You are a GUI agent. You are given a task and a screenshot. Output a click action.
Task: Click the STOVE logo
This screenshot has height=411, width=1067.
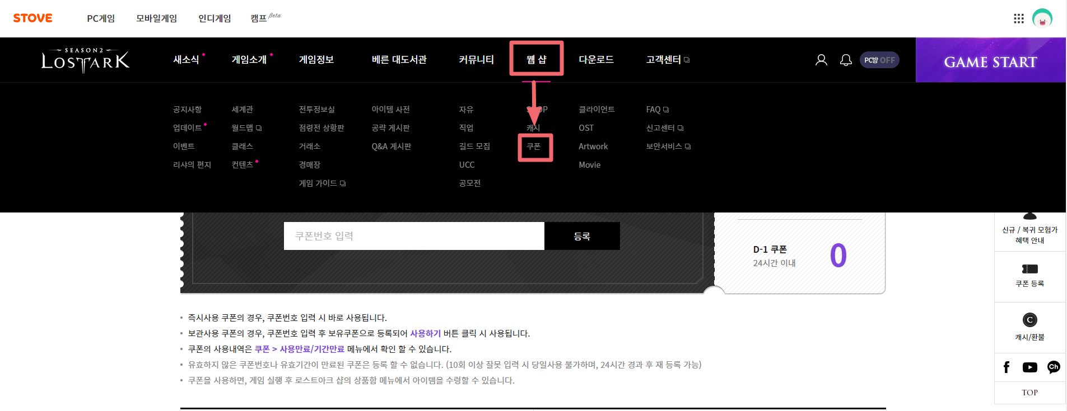(32, 18)
